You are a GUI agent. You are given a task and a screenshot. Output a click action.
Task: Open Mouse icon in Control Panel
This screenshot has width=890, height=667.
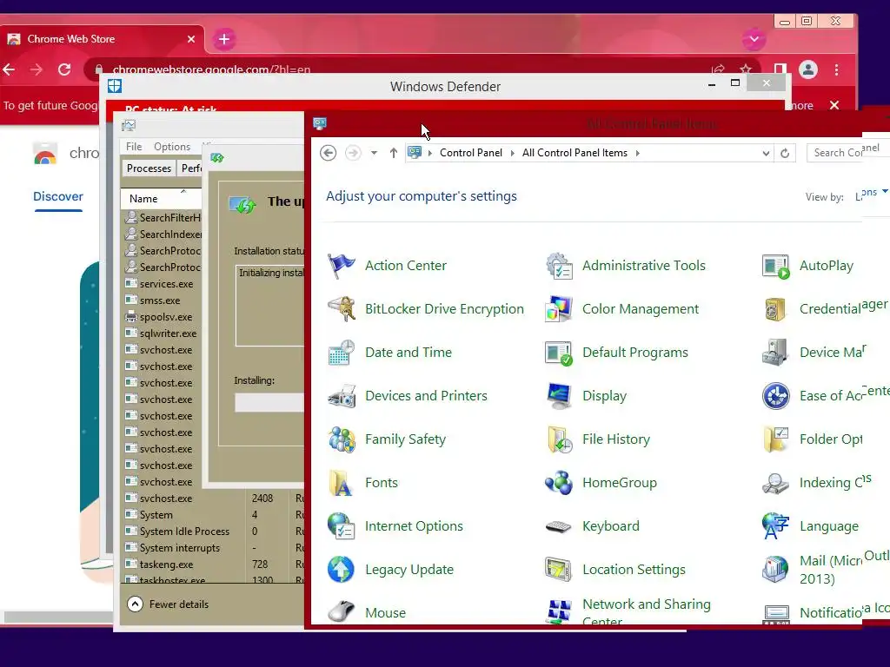pyautogui.click(x=341, y=612)
